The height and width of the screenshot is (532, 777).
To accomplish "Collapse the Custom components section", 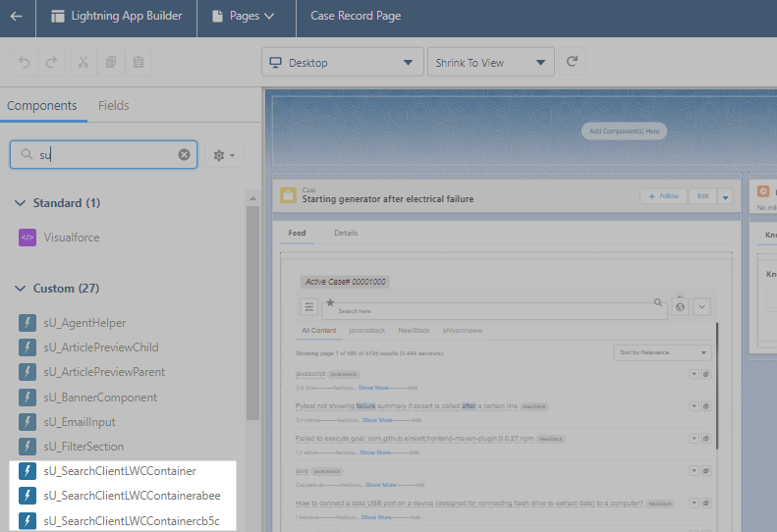I will pyautogui.click(x=20, y=289).
